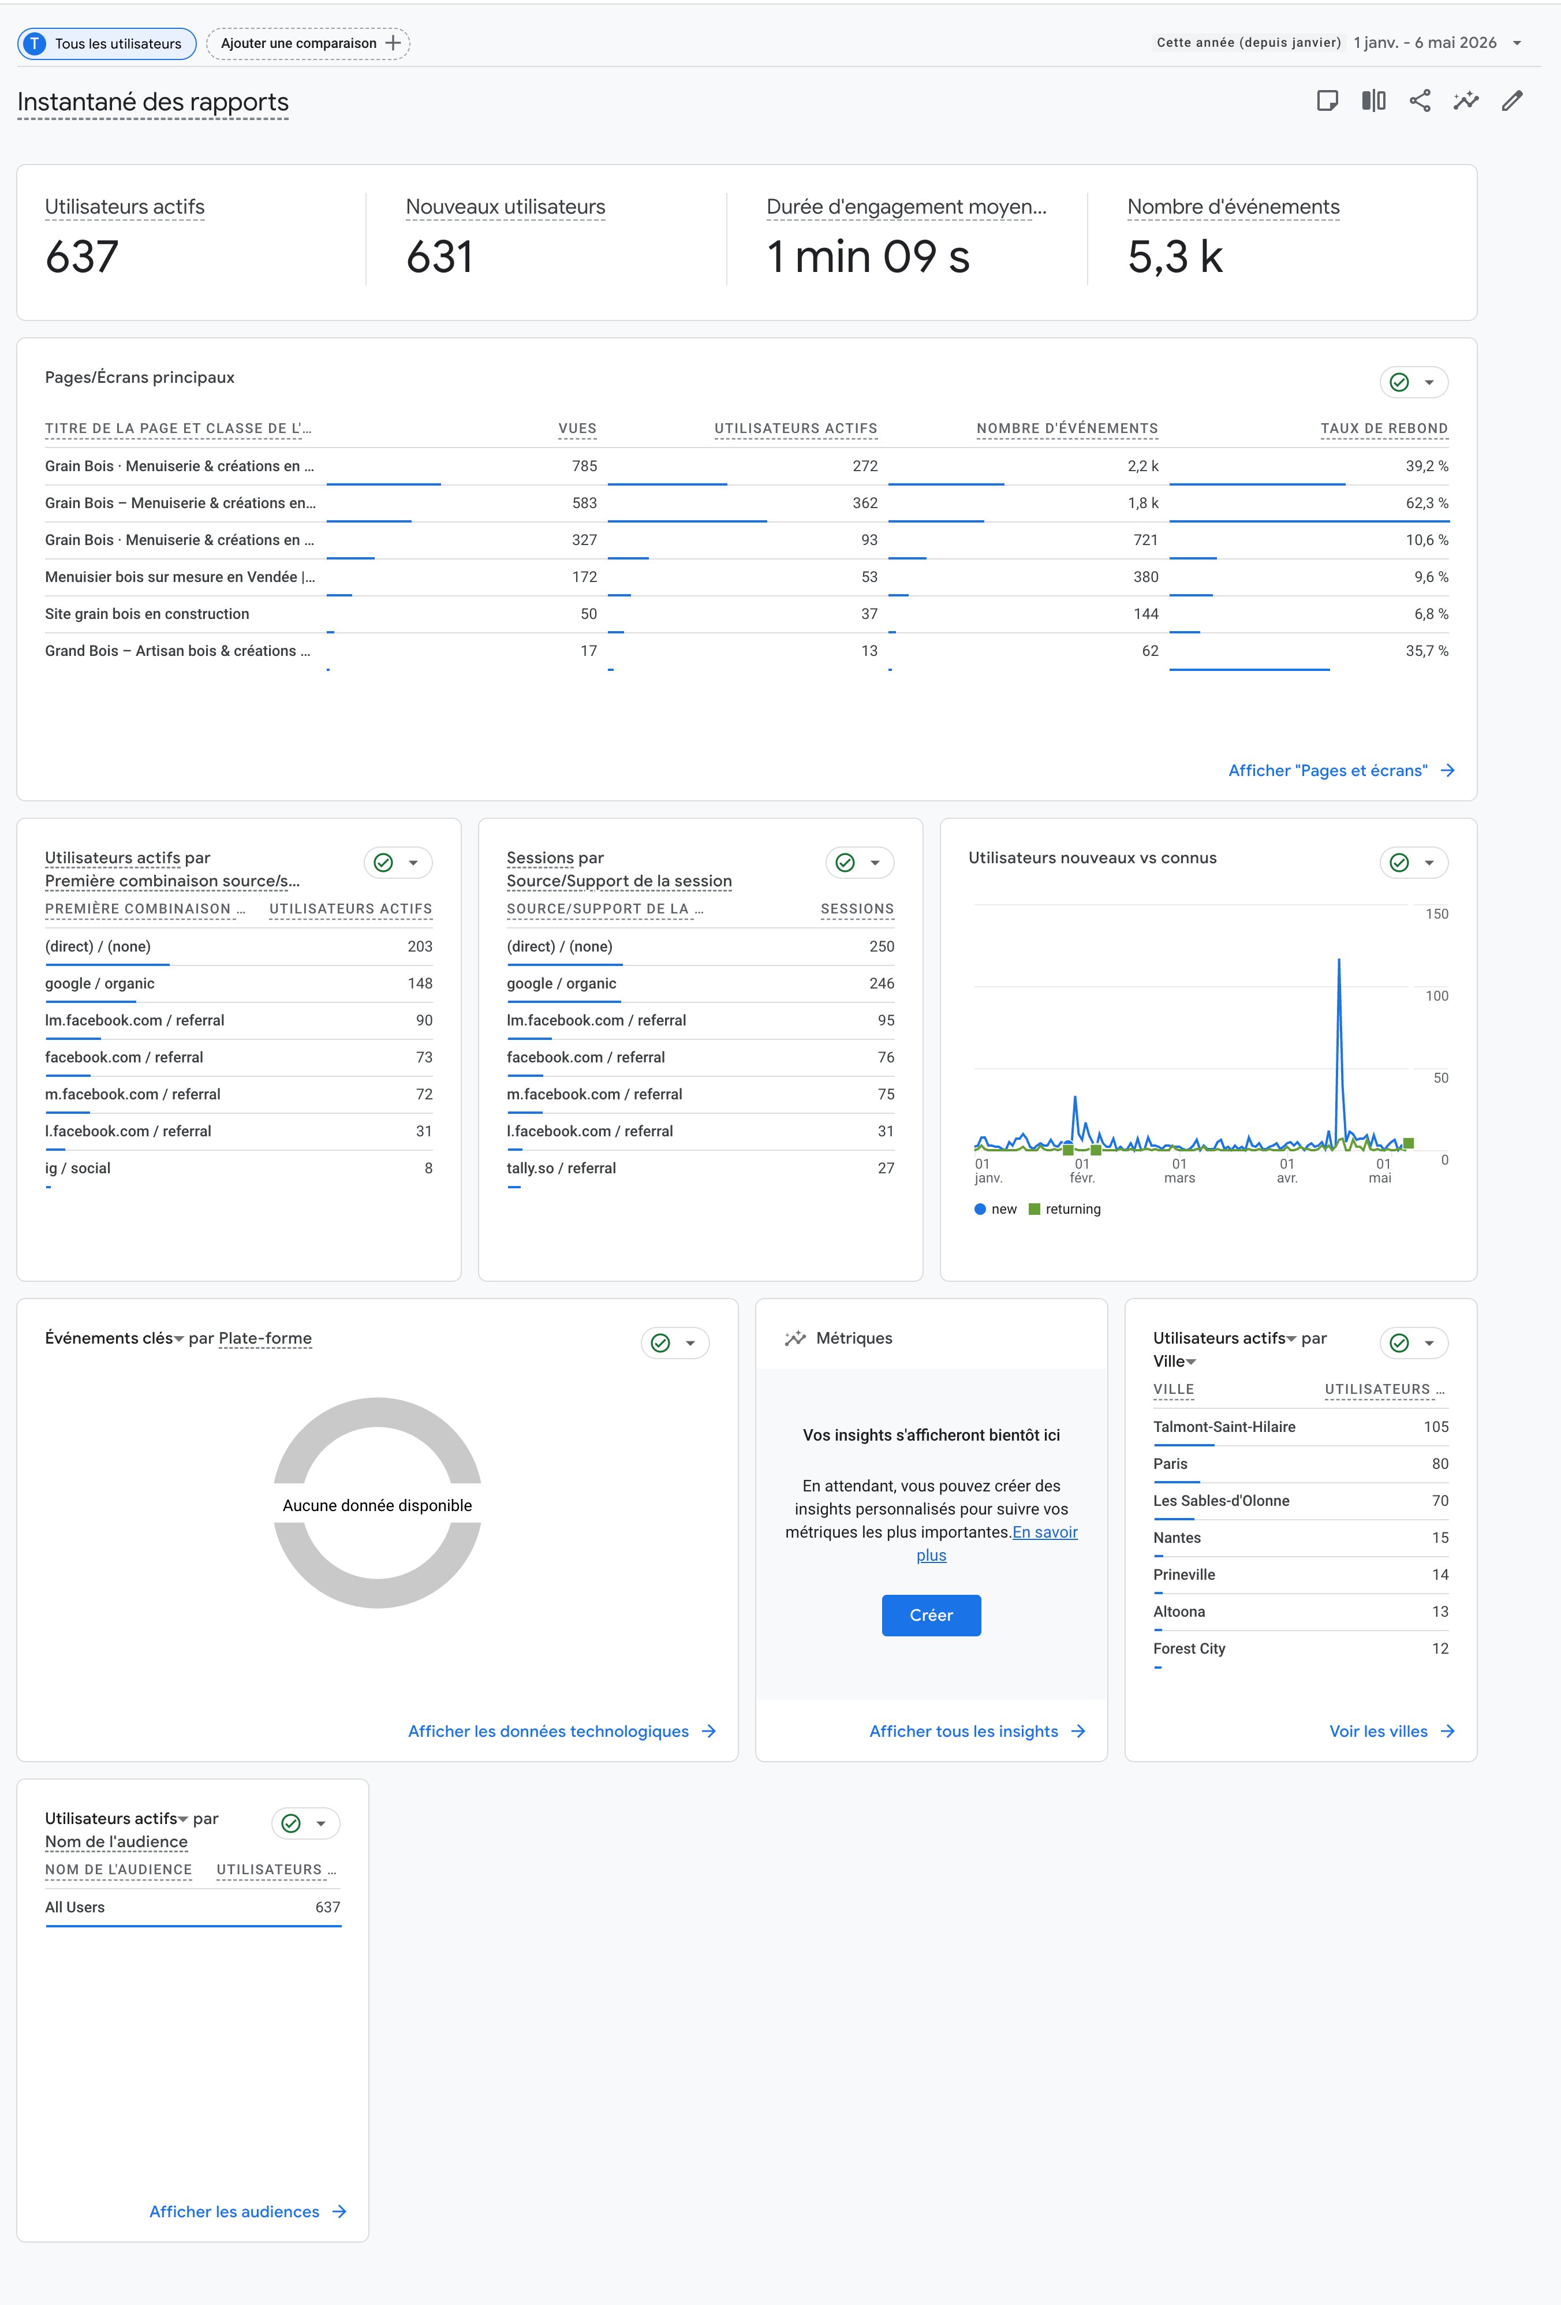
Task: Click green check status on Événements clés card
Action: (x=660, y=1343)
